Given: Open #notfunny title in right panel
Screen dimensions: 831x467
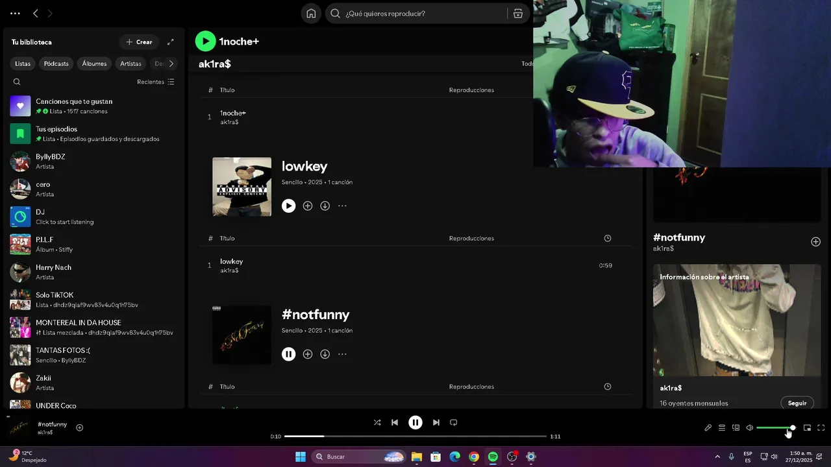Looking at the screenshot, I should click(x=679, y=237).
